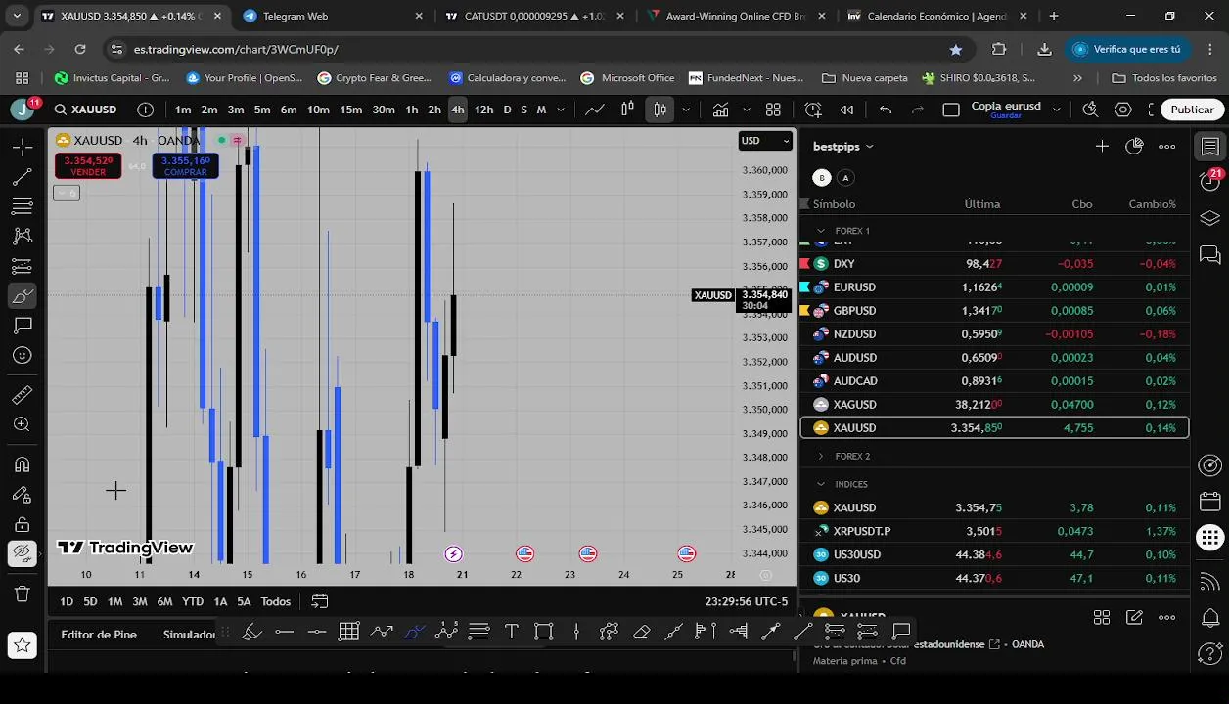1229x704 pixels.
Task: Click the COMPRAR buy price button
Action: click(x=185, y=166)
